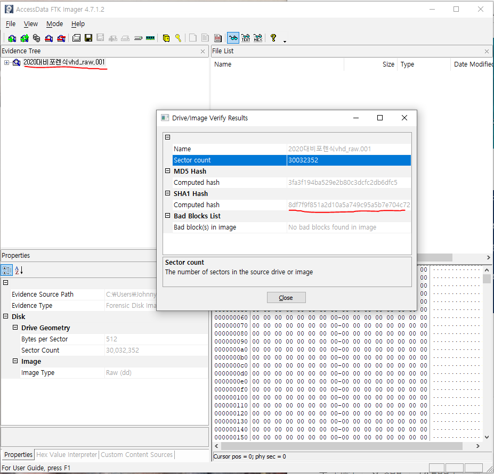This screenshot has width=494, height=474.
Task: Switch to the Properties tab
Action: click(18, 455)
